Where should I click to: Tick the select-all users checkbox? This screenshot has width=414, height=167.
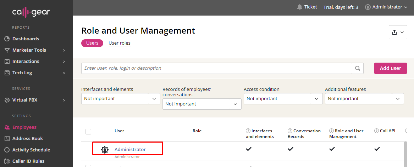[x=88, y=131]
